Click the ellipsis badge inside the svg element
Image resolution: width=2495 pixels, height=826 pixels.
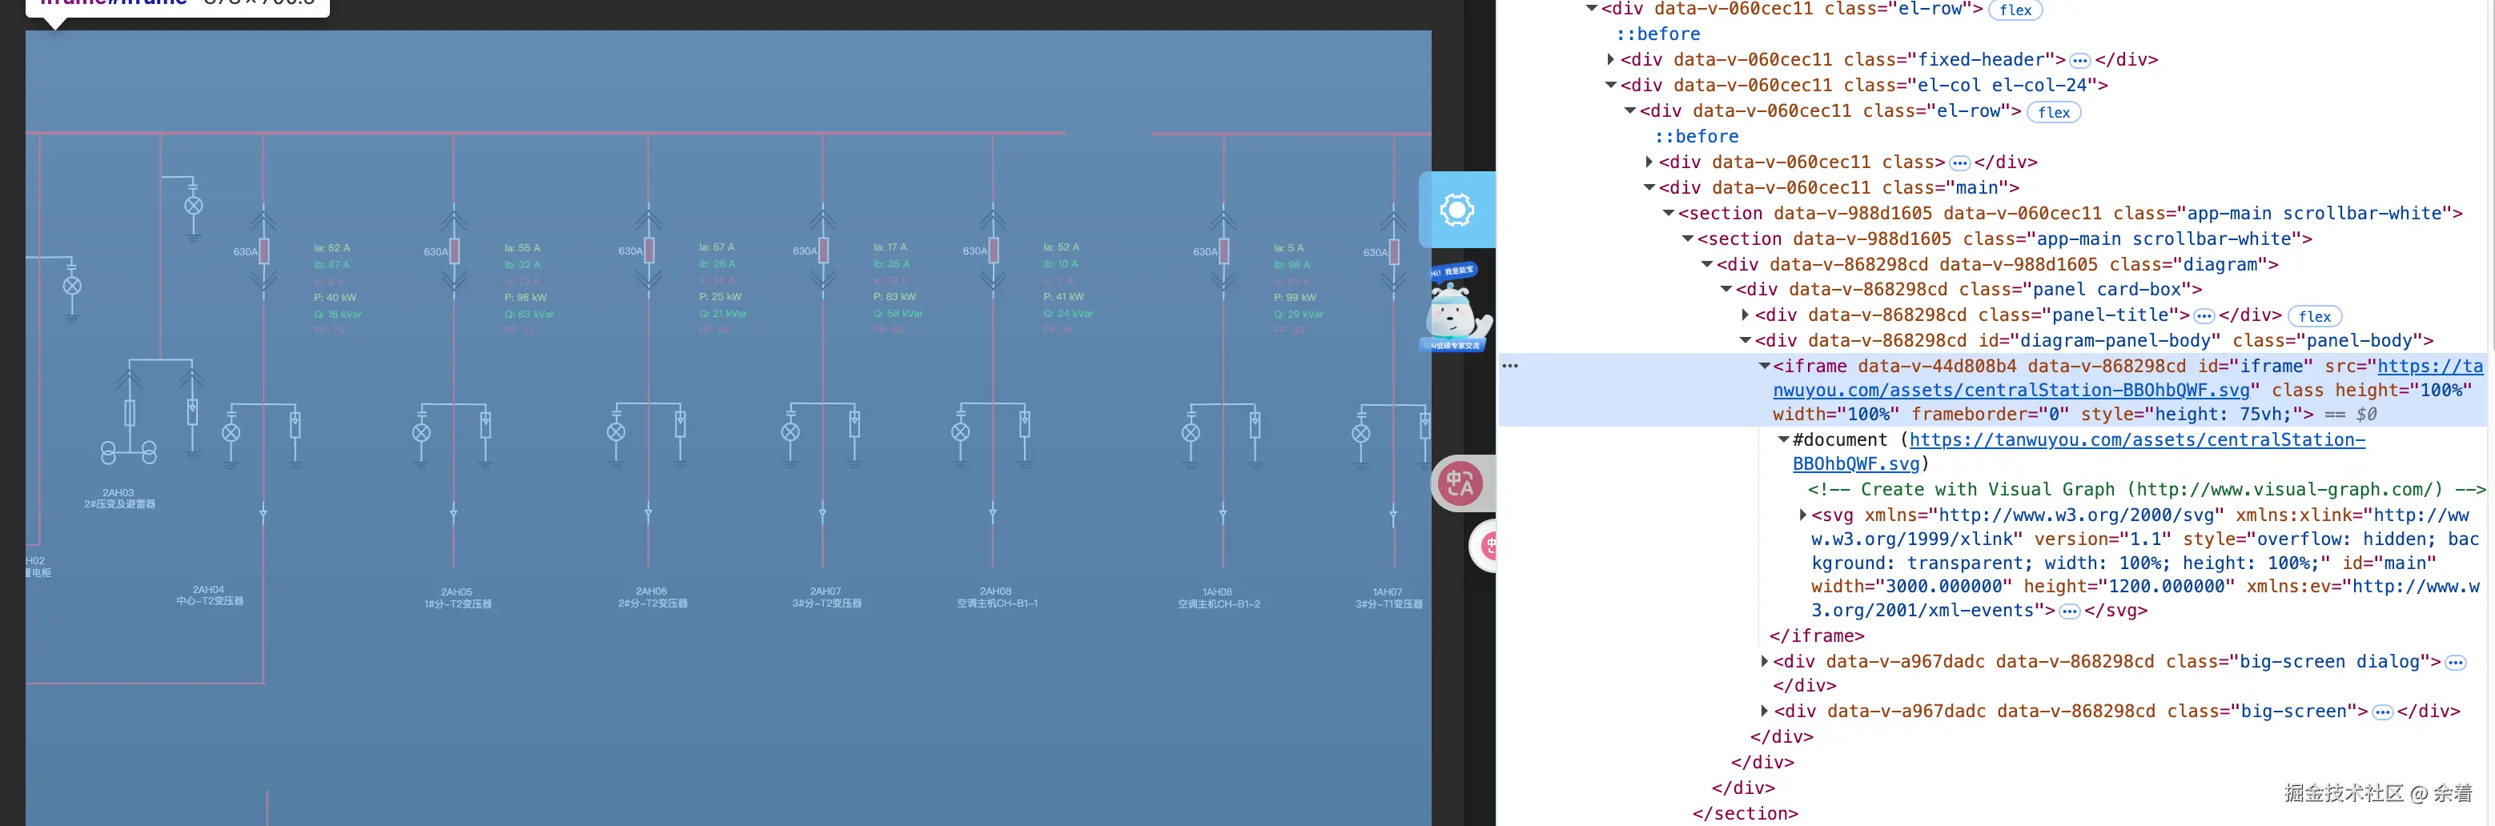point(2069,611)
